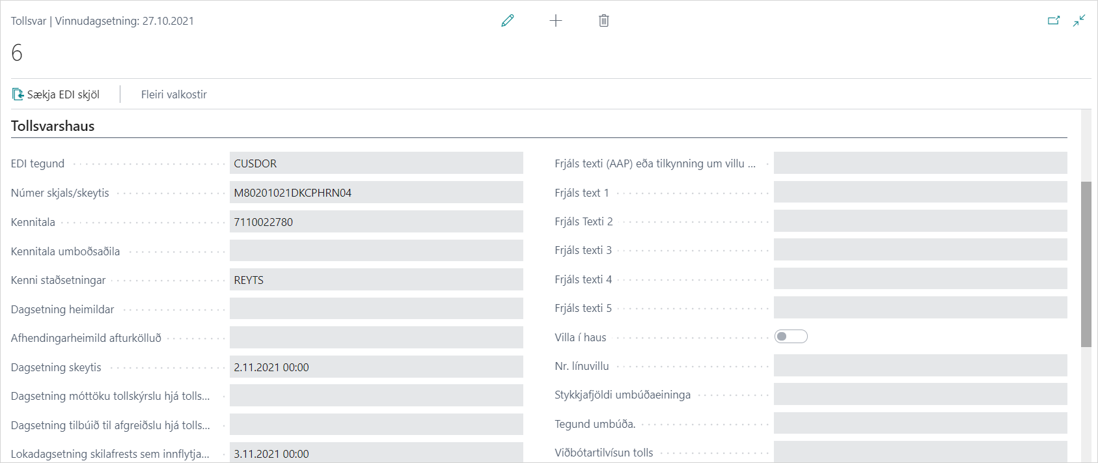This screenshot has width=1098, height=463.
Task: Select the Númer skjals/skeytis field
Action: (x=376, y=193)
